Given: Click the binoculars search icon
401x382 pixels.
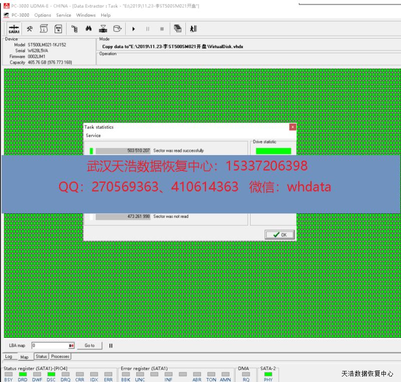Looking at the screenshot, I should pyautogui.click(x=89, y=29).
